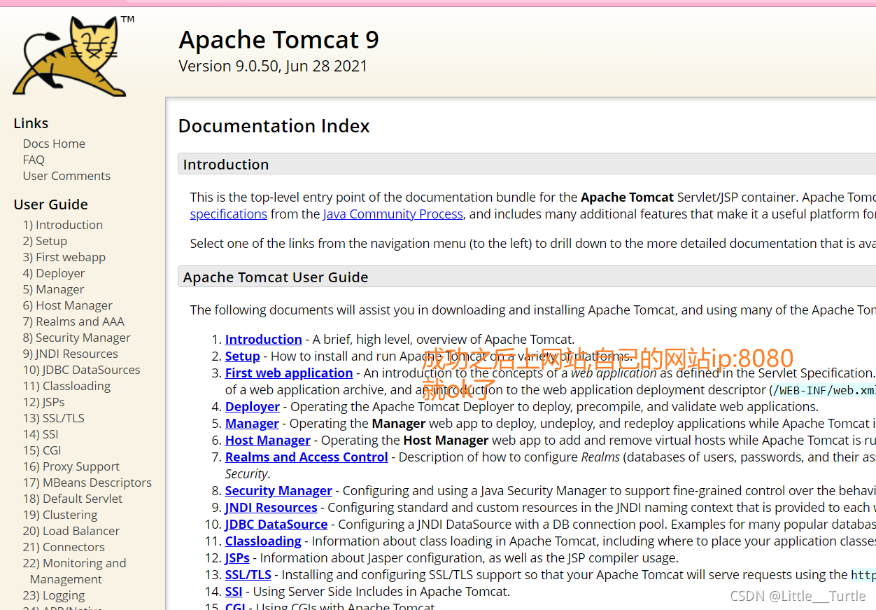Follow the specifications link in Introduction

229,214
